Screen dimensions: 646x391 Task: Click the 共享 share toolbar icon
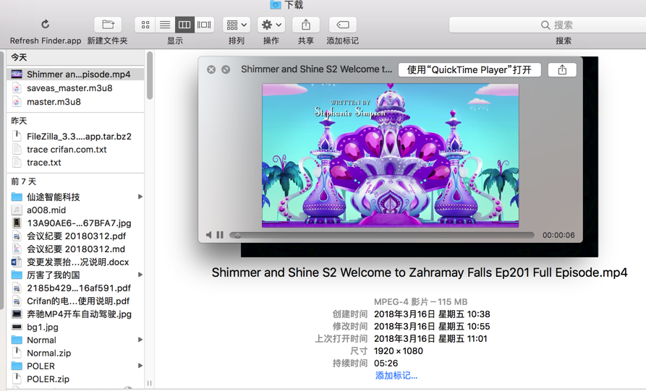click(x=306, y=25)
